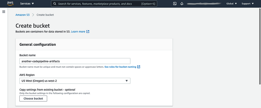This screenshot has width=261, height=108.
Task: Open the Global region selector
Action: point(231,4)
